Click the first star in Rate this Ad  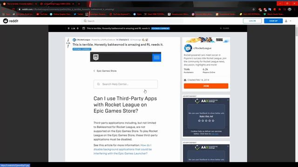tap(199, 121)
